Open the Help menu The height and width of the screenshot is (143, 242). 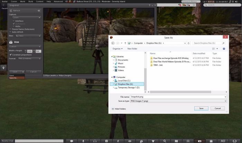pos(49,1)
